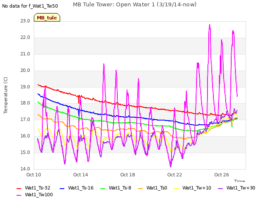Click the tallest magenta peak near 22.8
Image resolution: width=271 pixels, height=203 pixels.
click(210, 25)
